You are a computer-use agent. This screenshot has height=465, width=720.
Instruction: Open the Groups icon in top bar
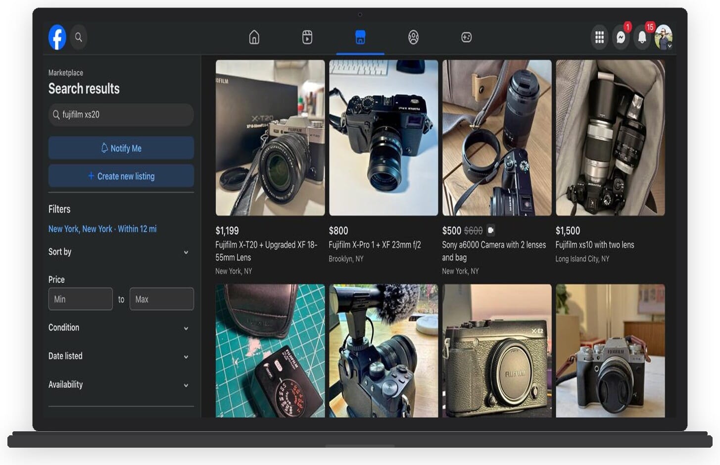pos(413,37)
